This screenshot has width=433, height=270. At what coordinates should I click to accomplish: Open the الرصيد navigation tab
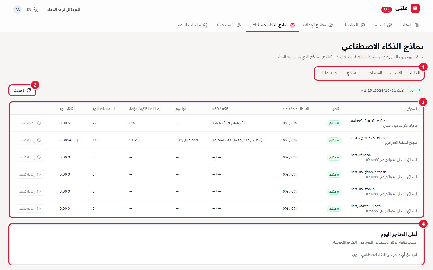[x=382, y=25]
